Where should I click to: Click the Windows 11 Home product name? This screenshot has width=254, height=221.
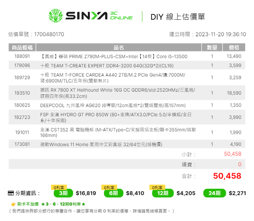[101, 144]
